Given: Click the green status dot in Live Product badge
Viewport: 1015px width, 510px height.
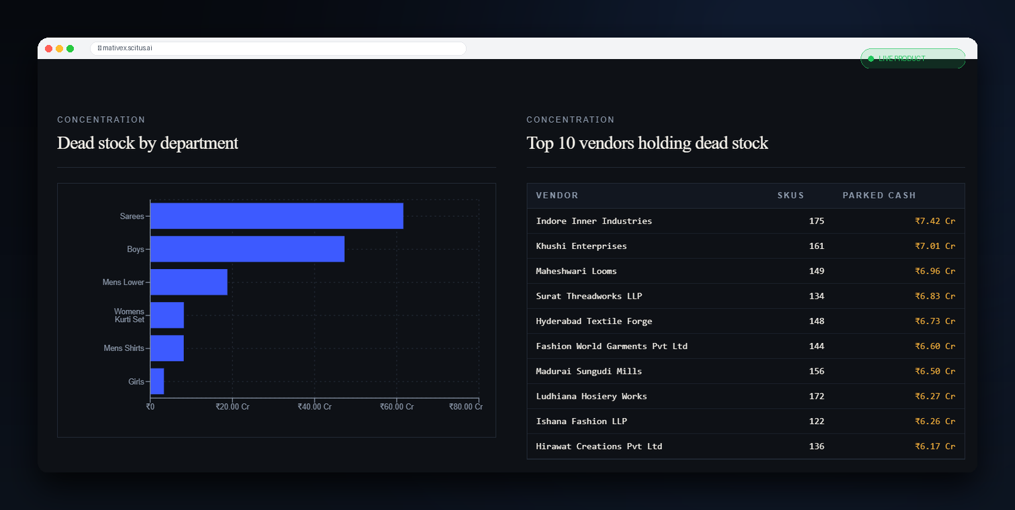Looking at the screenshot, I should click(x=871, y=59).
